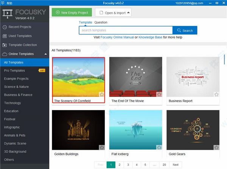The image size is (227, 169).
Task: Collapse the Online Templates section arrow
Action: pos(45,54)
